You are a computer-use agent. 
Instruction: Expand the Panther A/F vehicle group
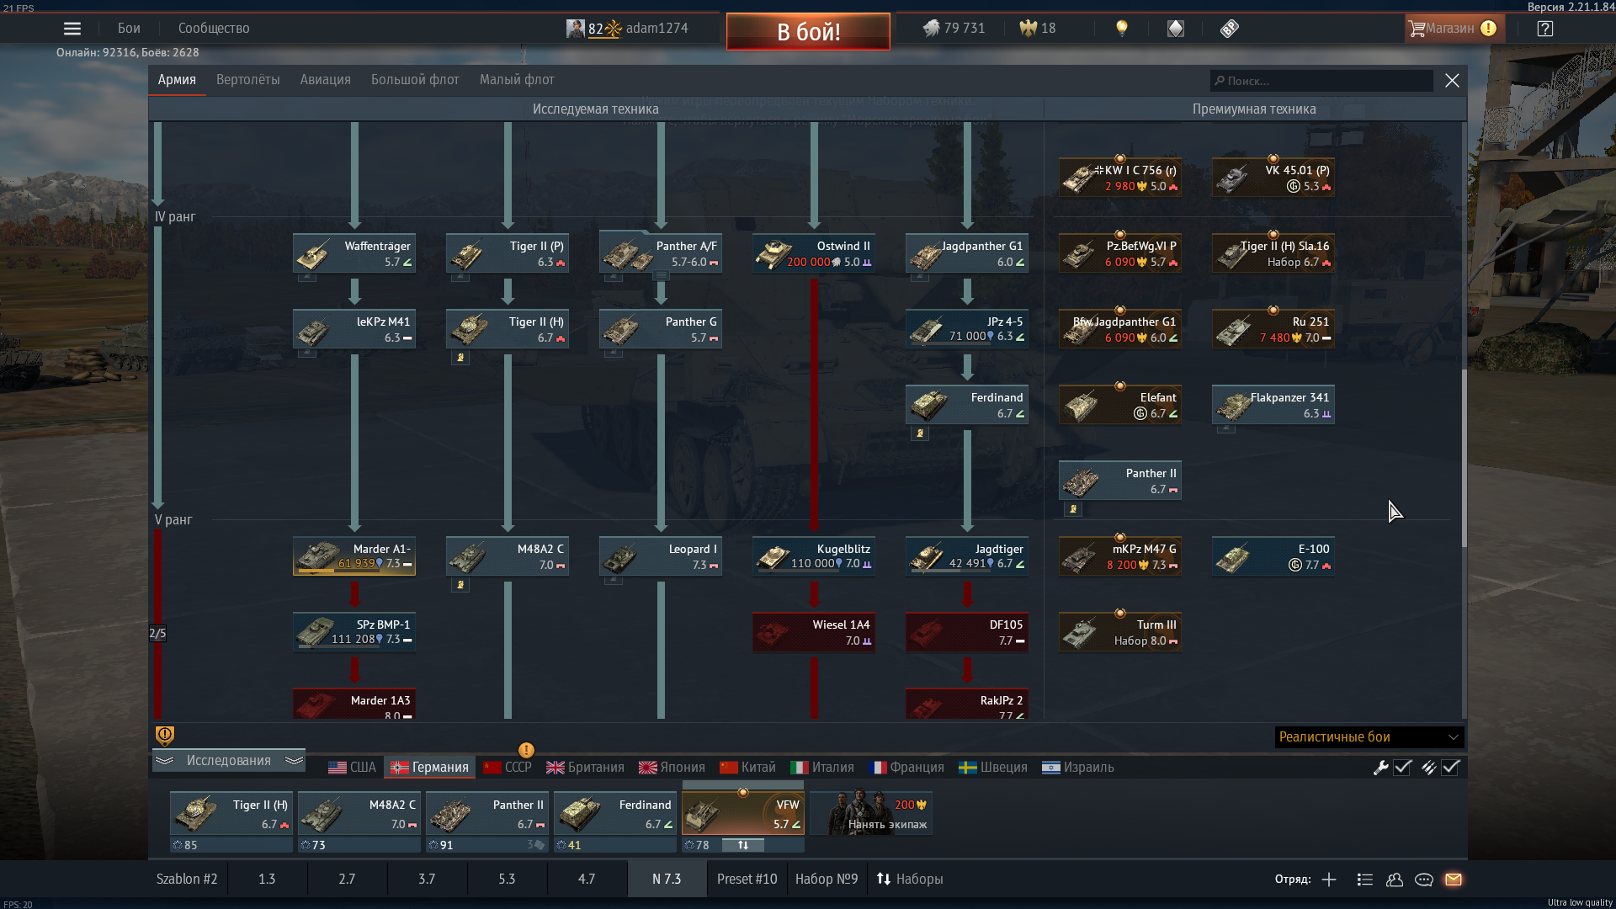coord(661,275)
